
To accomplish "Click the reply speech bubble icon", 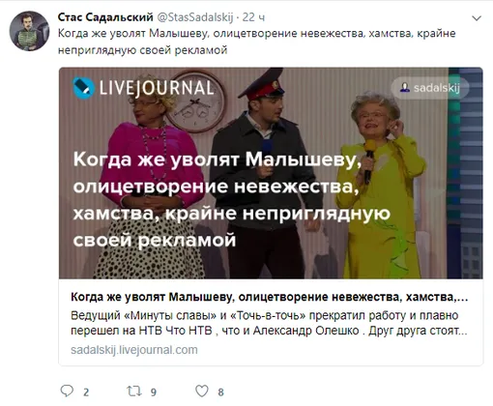I will (67, 391).
